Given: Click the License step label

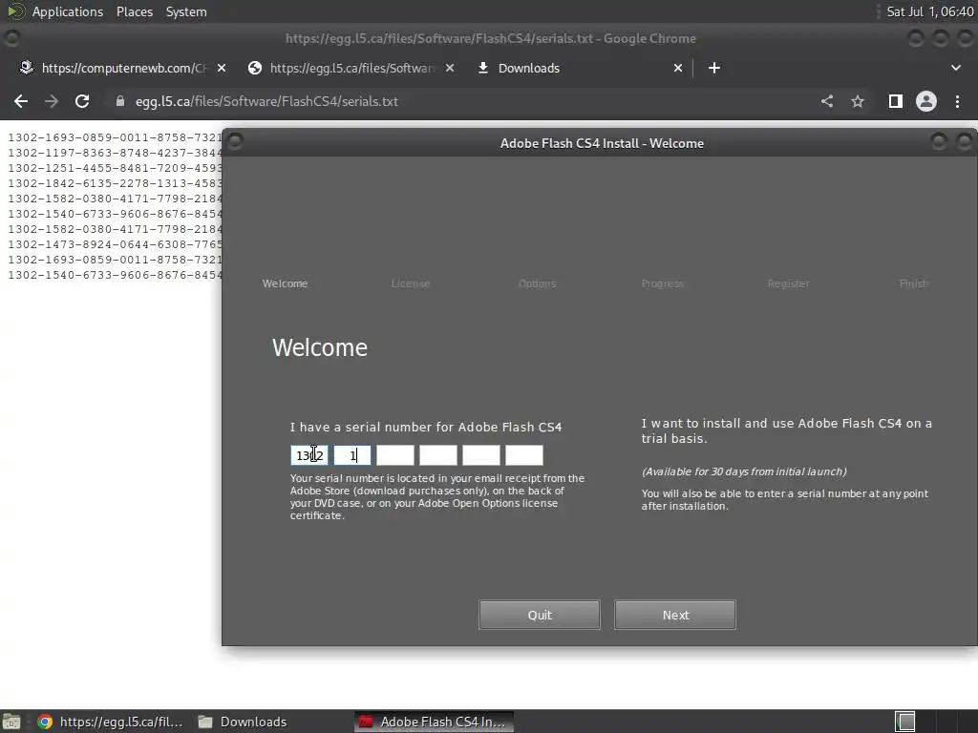Looking at the screenshot, I should (411, 283).
